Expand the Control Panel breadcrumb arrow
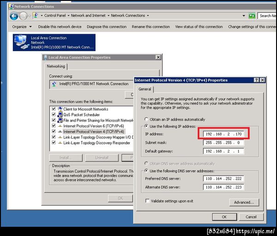 tap(68, 16)
